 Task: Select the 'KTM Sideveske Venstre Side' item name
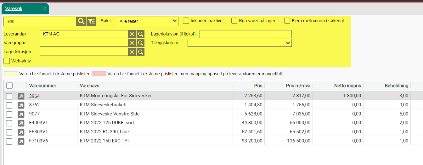(x=110, y=114)
